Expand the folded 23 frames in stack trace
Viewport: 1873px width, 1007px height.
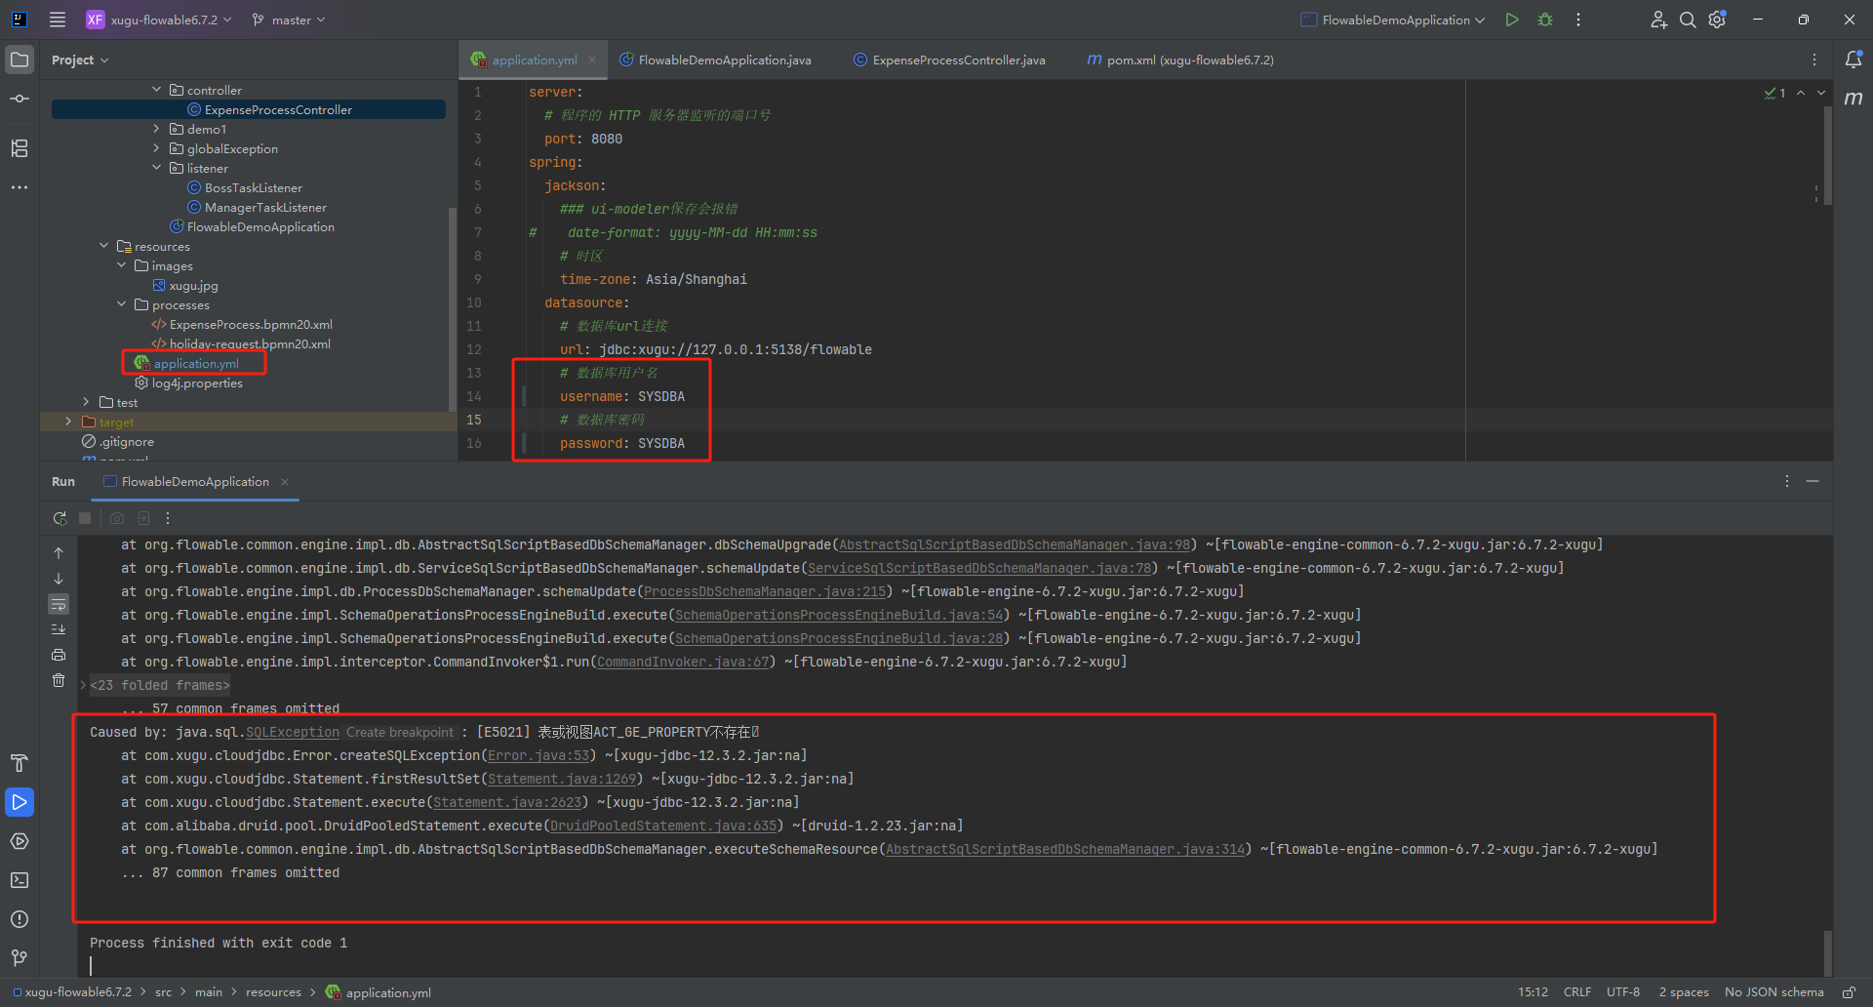point(159,686)
